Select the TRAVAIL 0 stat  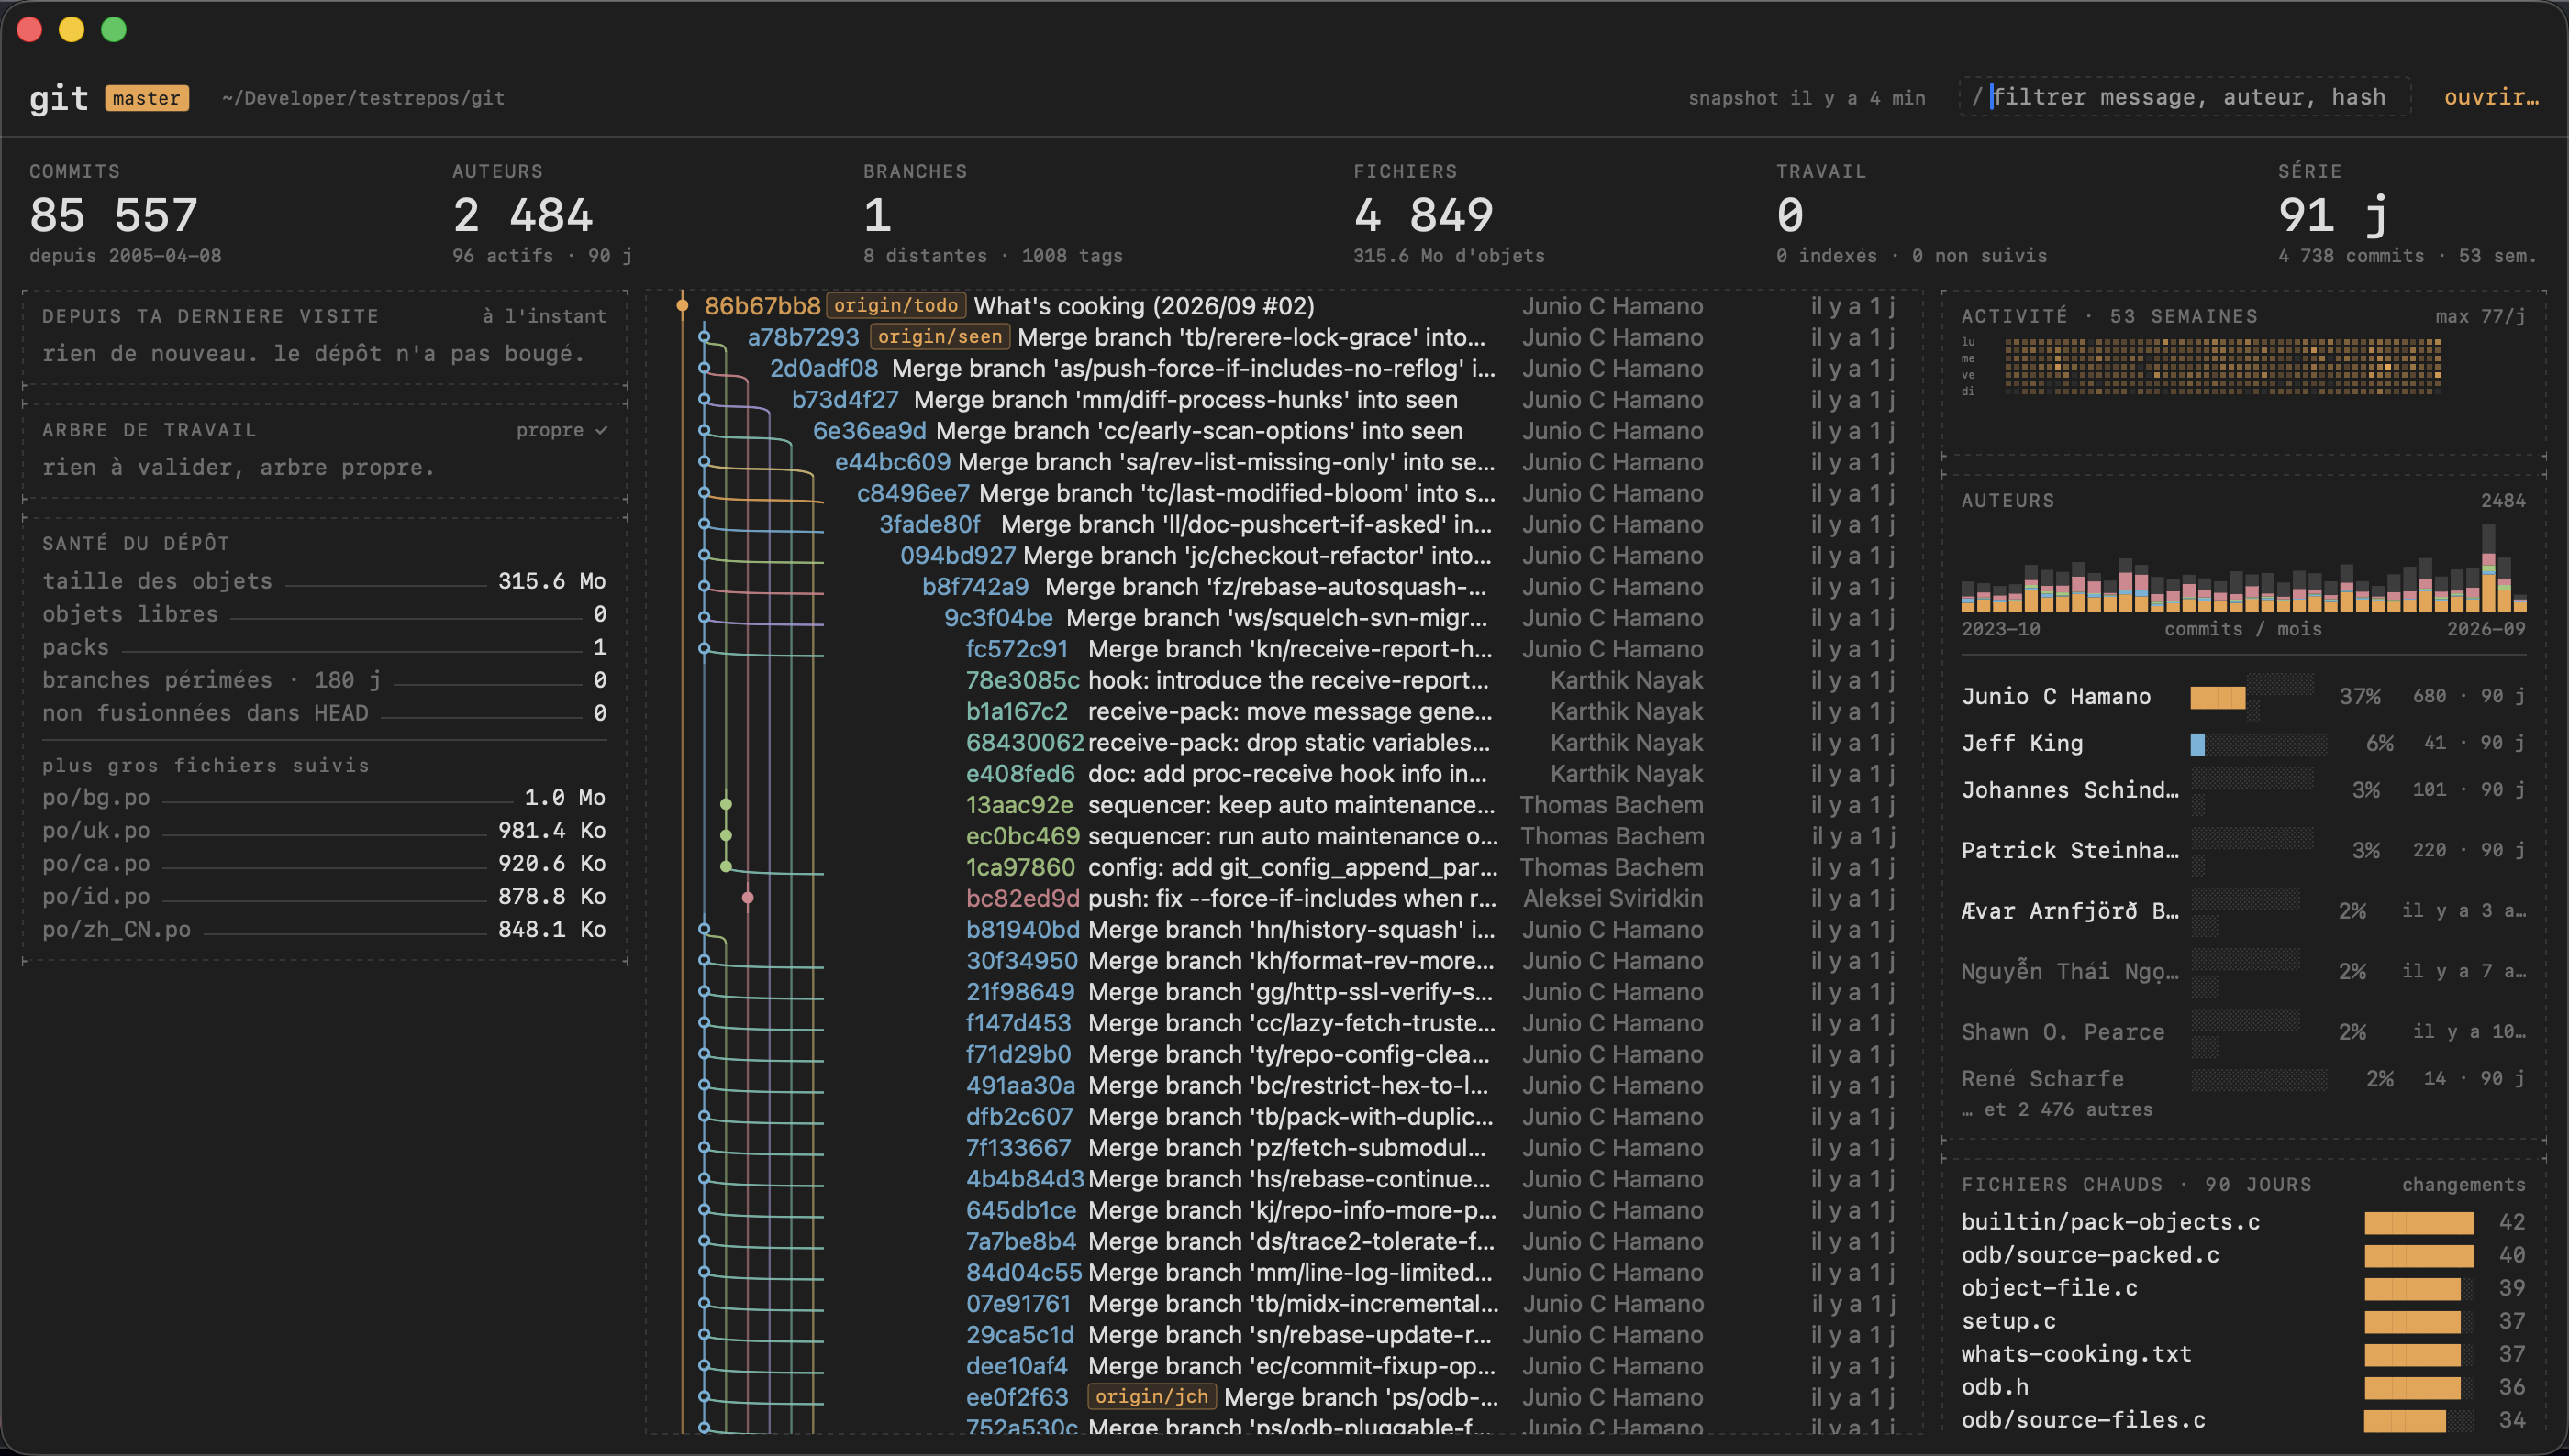tap(1911, 213)
